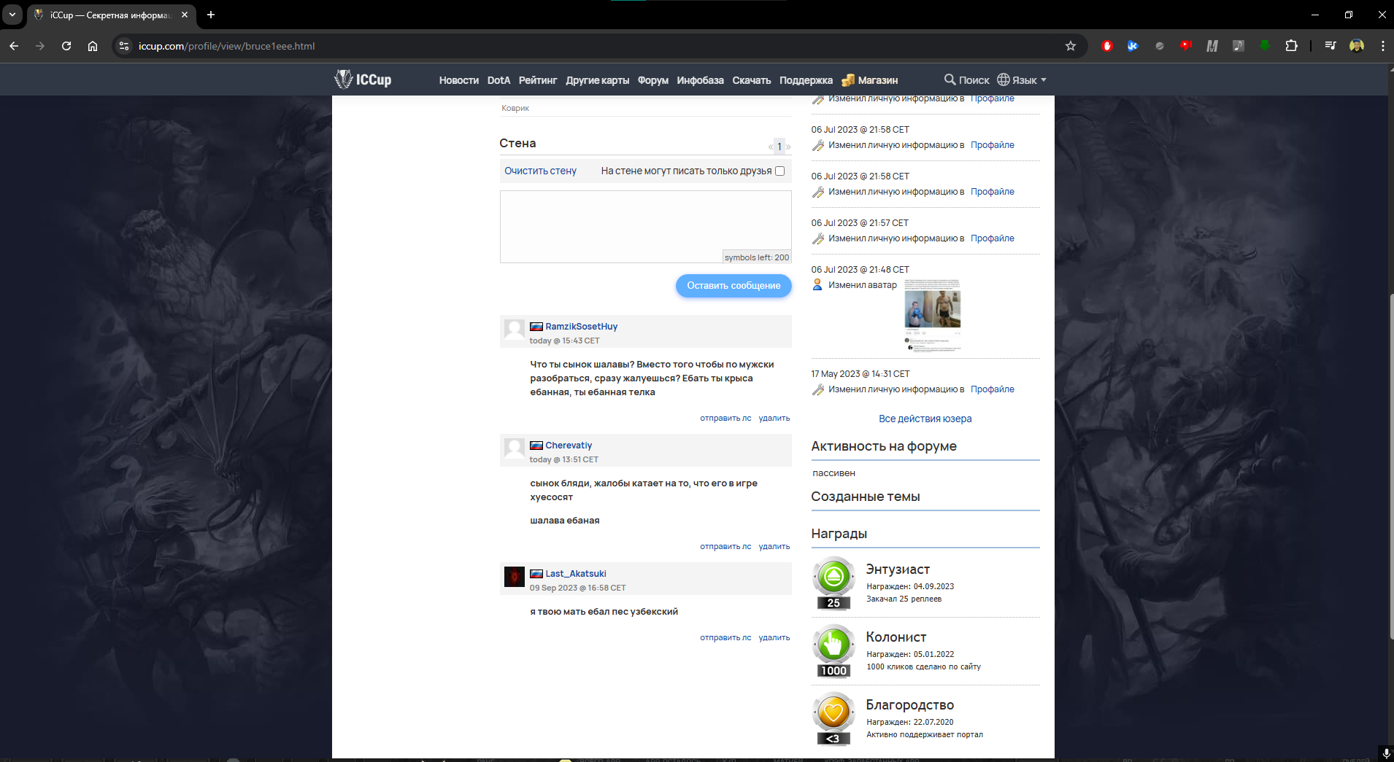
Task: Click отправить лс under Cherevatiy message
Action: click(x=725, y=547)
